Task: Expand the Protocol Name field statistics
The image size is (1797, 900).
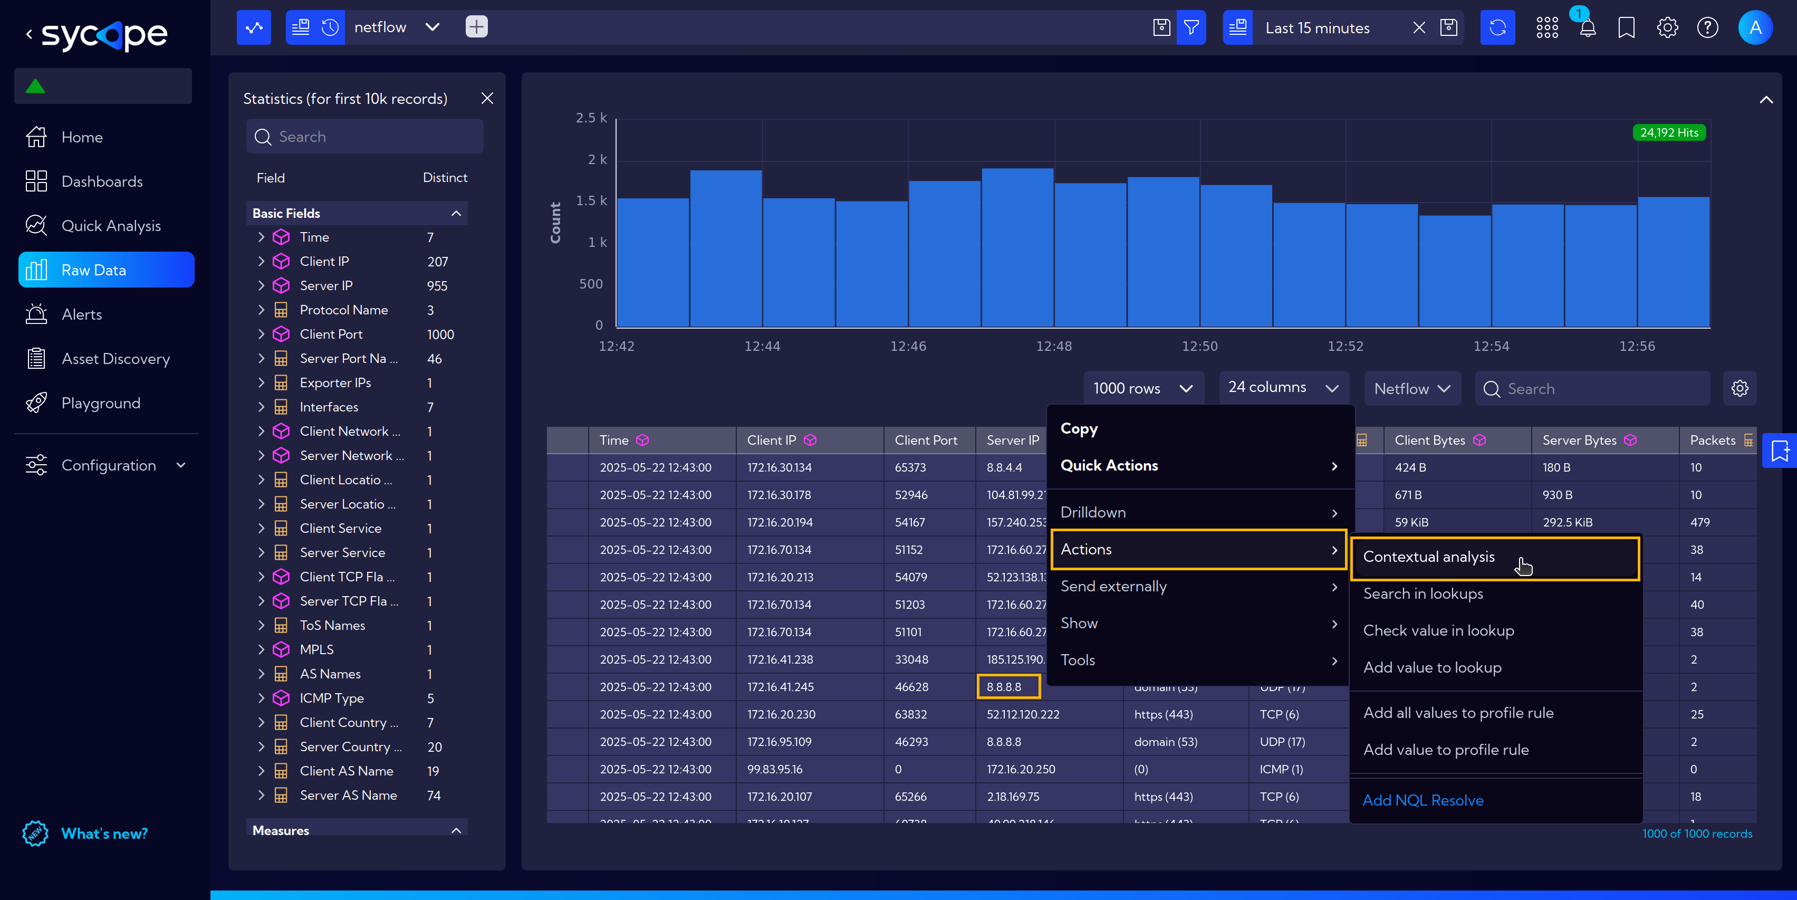Action: [261, 310]
